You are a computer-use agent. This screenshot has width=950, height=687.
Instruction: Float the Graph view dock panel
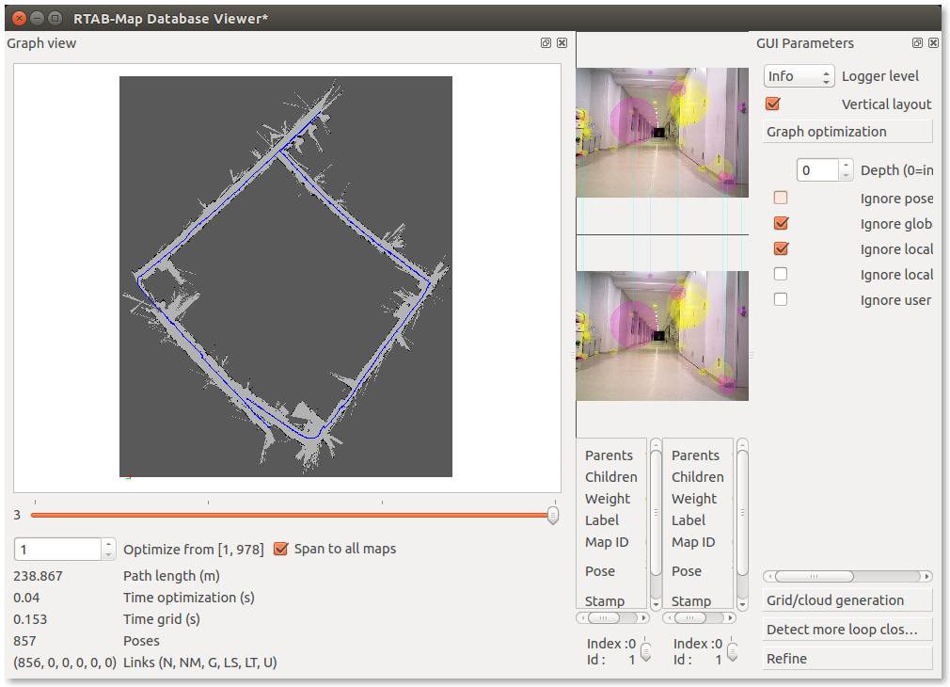[x=546, y=43]
